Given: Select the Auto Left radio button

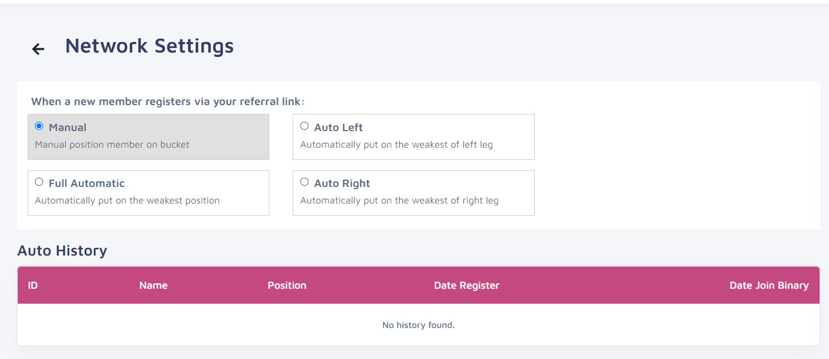Looking at the screenshot, I should (305, 126).
